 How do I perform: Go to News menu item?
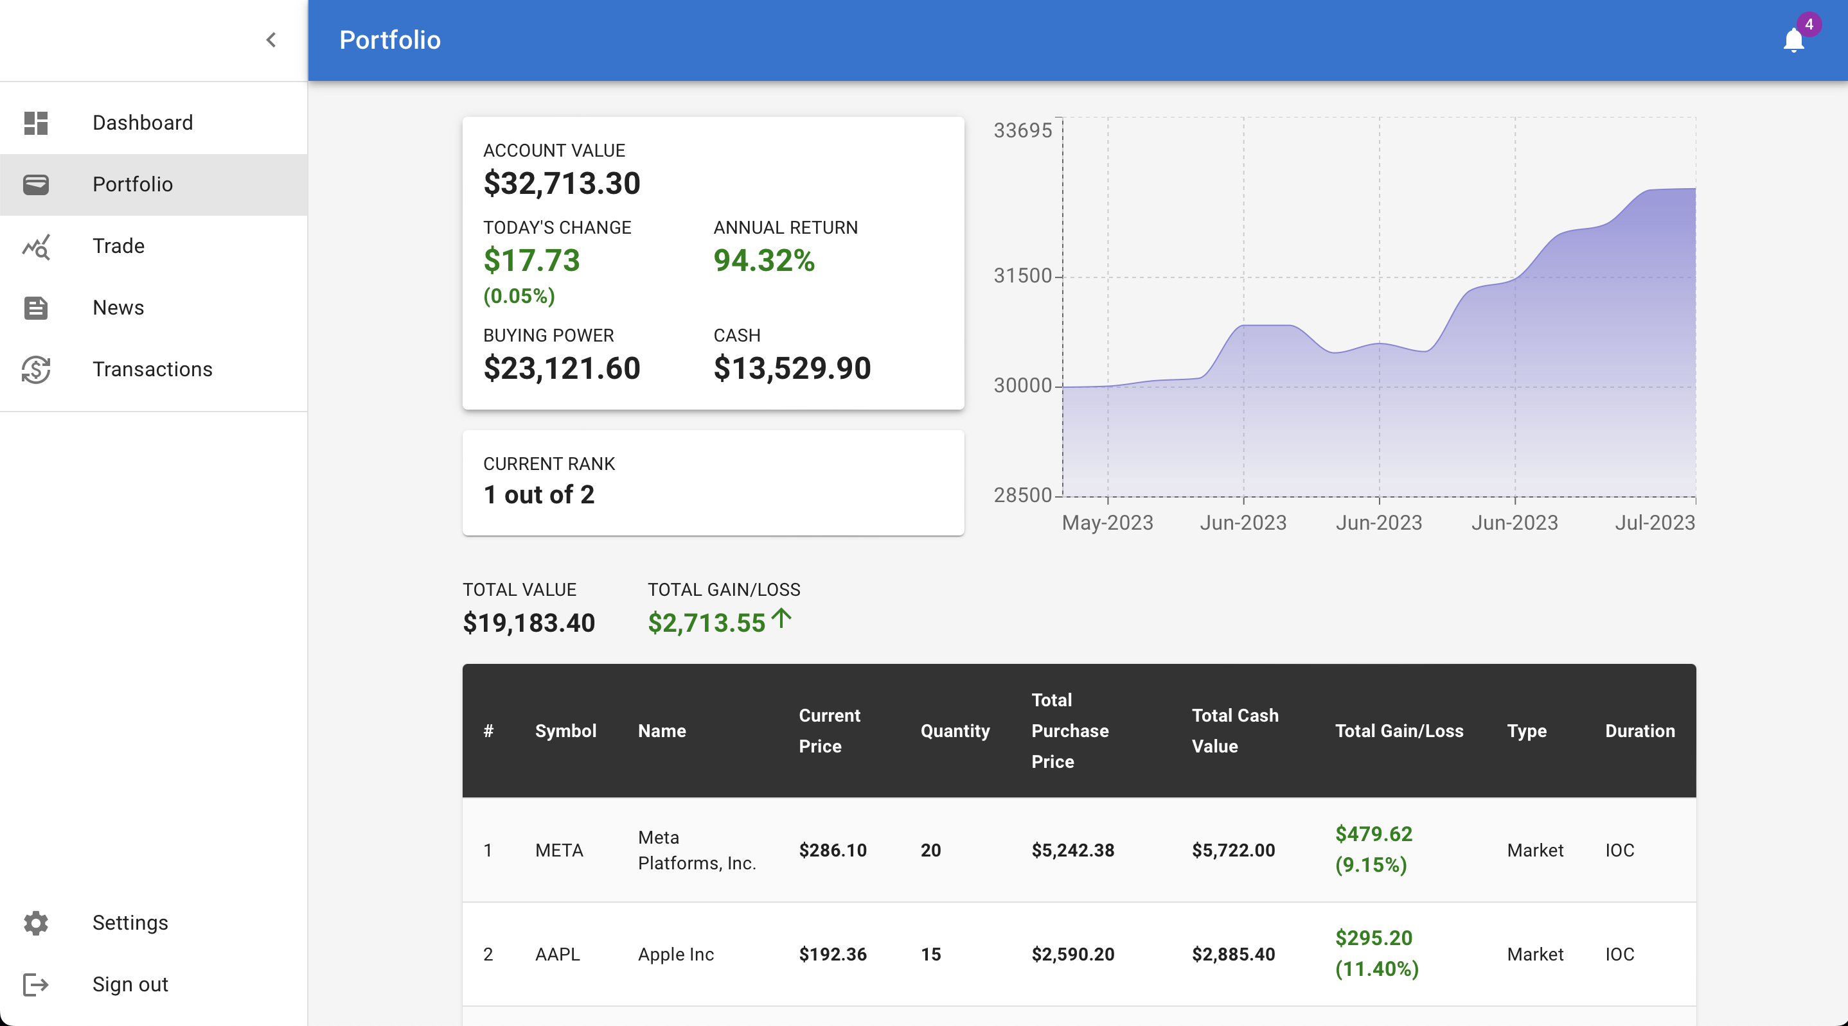[x=154, y=308]
